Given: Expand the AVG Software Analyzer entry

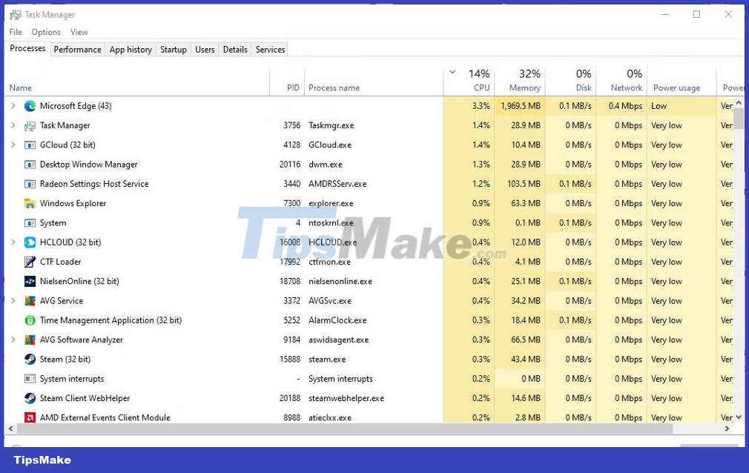Looking at the screenshot, I should 13,340.
